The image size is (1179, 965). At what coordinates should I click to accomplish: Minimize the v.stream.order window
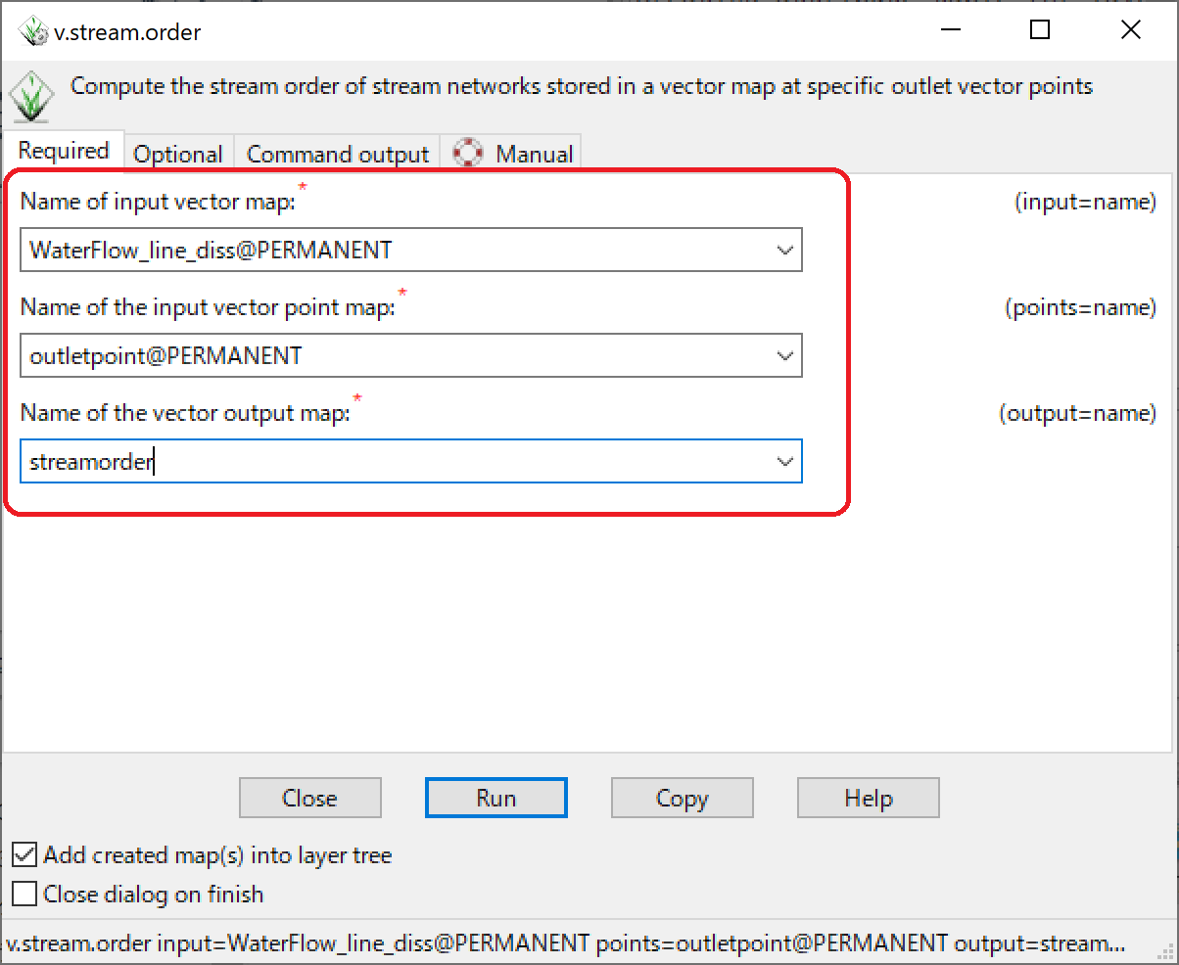coord(950,30)
